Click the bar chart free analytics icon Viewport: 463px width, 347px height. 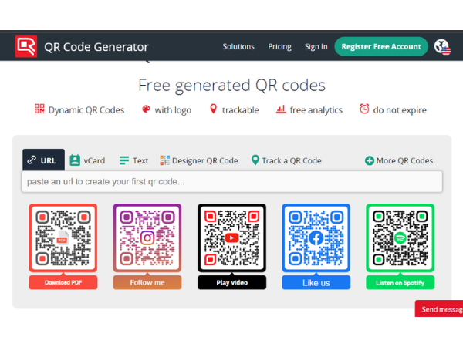point(281,109)
